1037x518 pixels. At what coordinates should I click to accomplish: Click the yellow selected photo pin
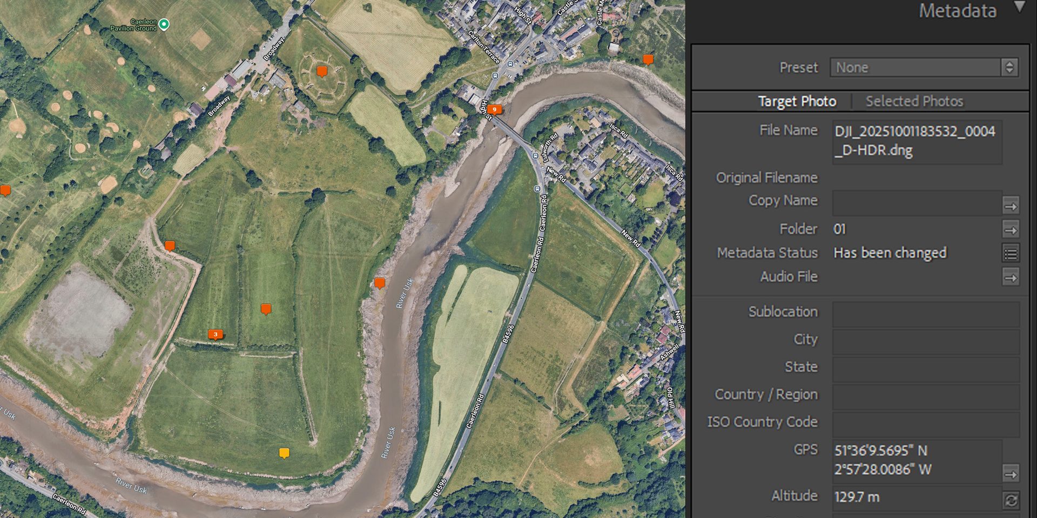click(x=284, y=453)
